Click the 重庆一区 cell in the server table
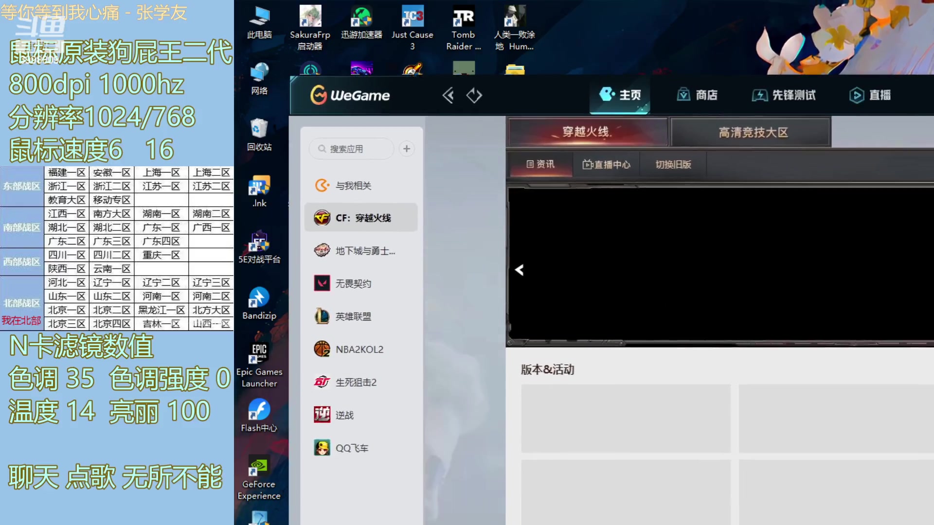 (162, 255)
